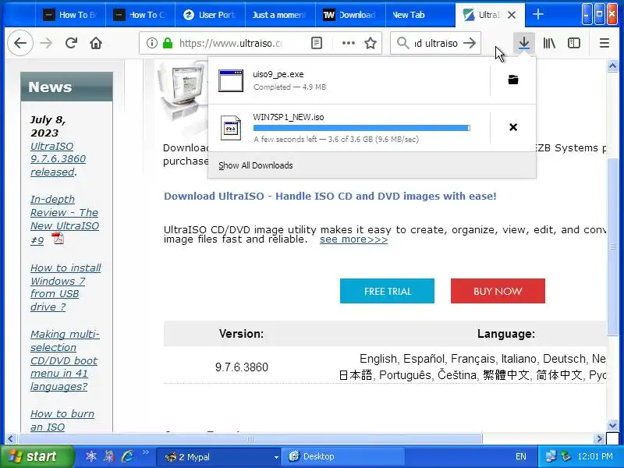
Task: Launch Internet Explorer from quick launch
Action: (x=127, y=456)
